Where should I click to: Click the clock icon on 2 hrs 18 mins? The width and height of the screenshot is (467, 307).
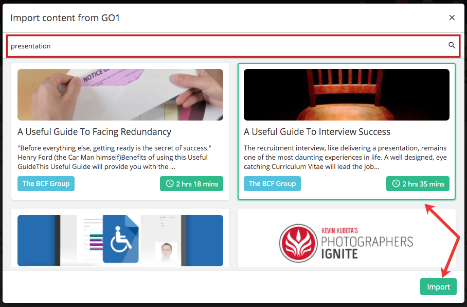[170, 183]
